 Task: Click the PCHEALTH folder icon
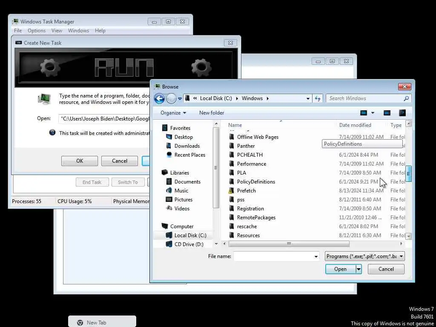tap(231, 155)
